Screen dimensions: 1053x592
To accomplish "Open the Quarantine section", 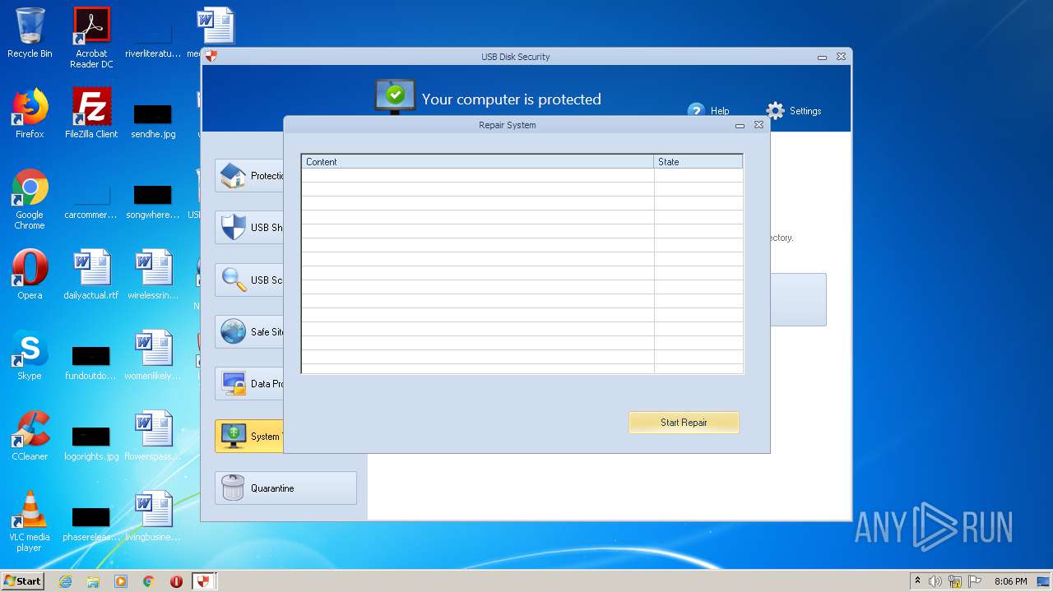I will (x=285, y=488).
